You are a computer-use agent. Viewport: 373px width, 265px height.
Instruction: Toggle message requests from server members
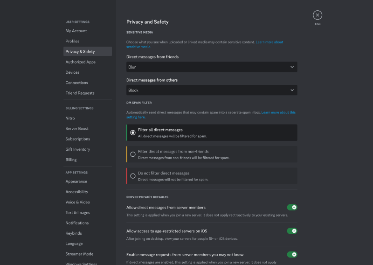pos(292,254)
